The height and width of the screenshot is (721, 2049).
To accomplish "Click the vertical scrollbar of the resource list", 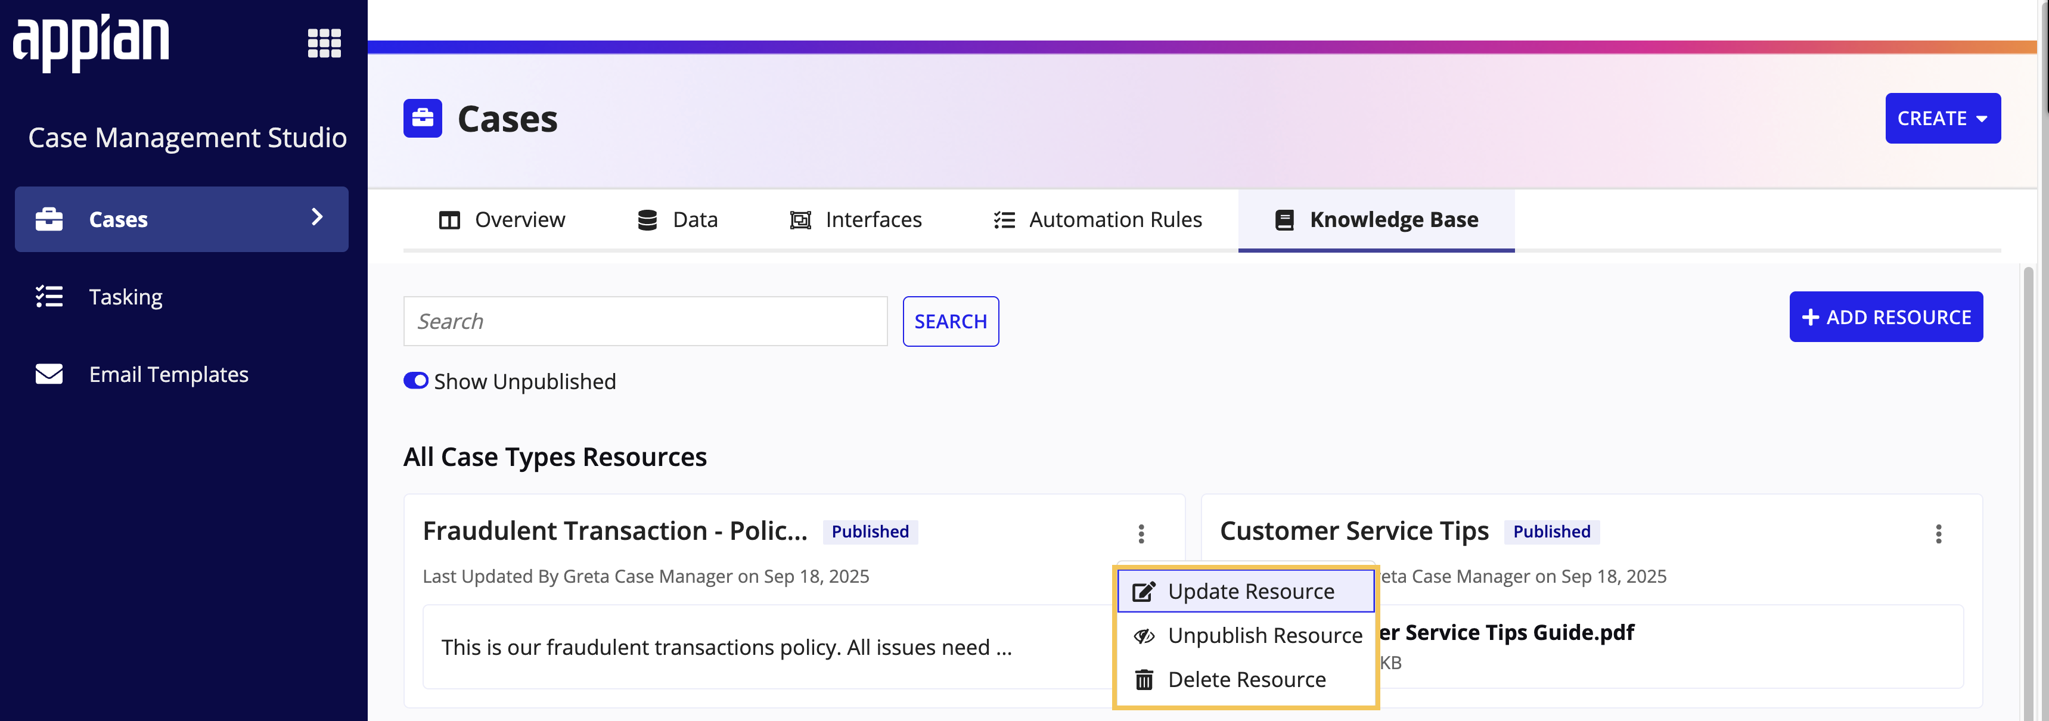I will [2028, 493].
